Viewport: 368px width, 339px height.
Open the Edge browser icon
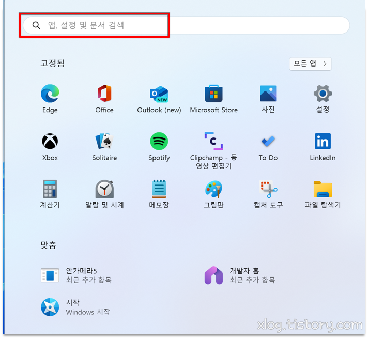click(50, 94)
